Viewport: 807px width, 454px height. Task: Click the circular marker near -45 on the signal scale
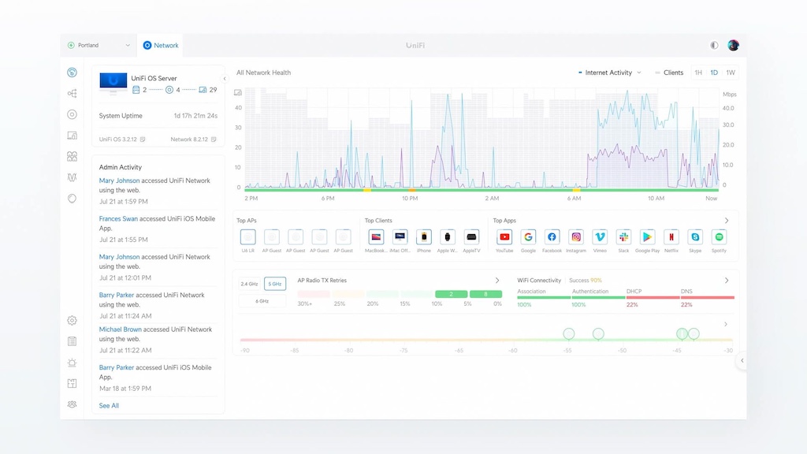[682, 333]
